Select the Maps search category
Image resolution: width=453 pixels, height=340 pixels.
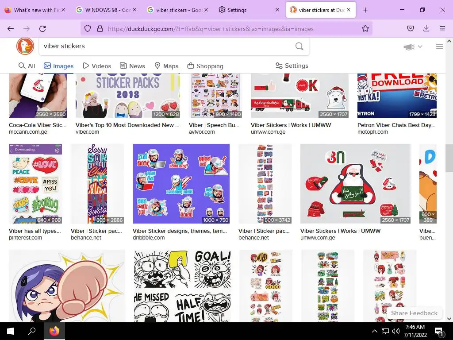[166, 66]
